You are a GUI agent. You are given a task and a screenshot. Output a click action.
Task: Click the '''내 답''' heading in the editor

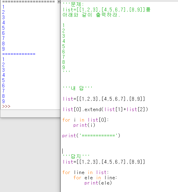(x=77, y=88)
